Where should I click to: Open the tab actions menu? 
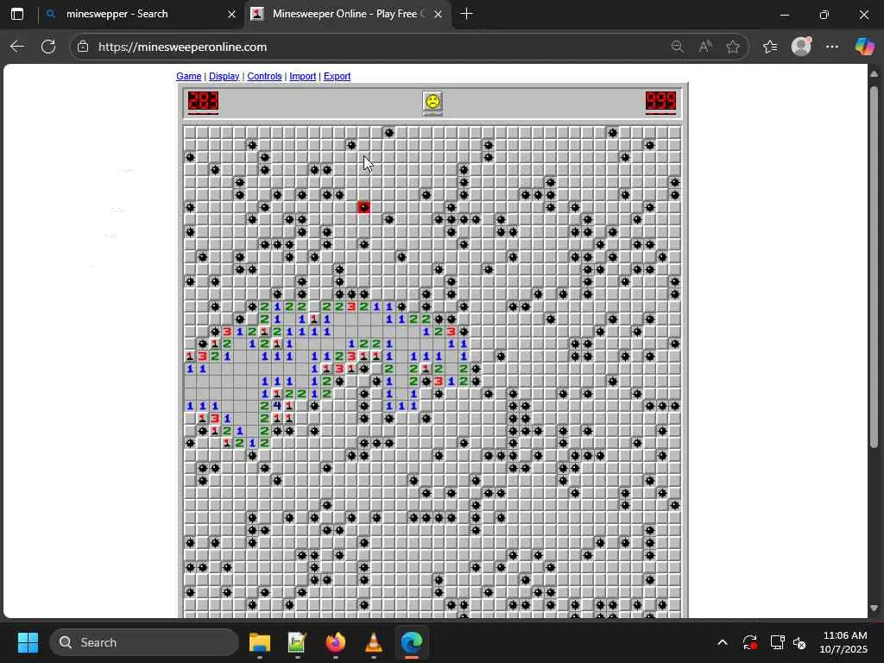click(17, 14)
